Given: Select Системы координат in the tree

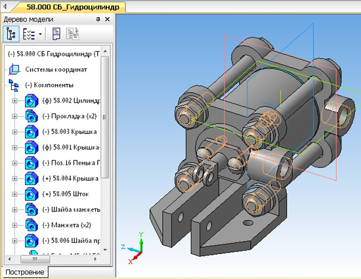Looking at the screenshot, I should tap(56, 70).
